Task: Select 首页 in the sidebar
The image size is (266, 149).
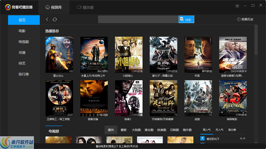Action: [x=24, y=20]
